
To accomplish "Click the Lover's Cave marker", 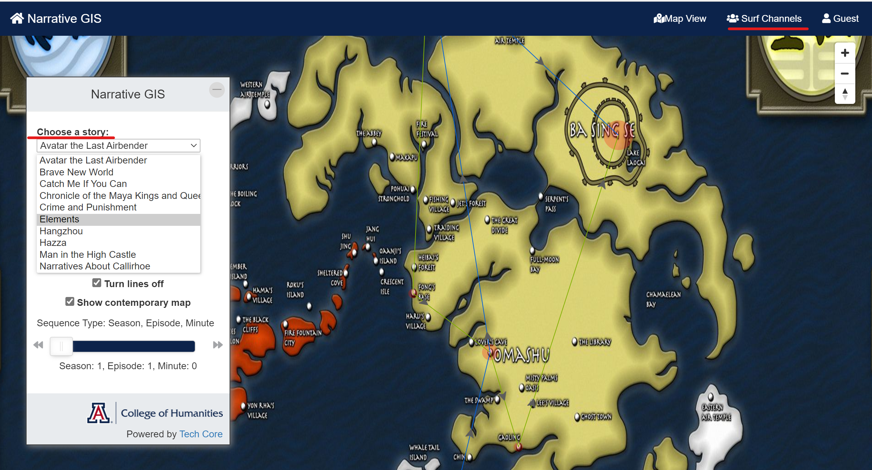I will pos(472,342).
